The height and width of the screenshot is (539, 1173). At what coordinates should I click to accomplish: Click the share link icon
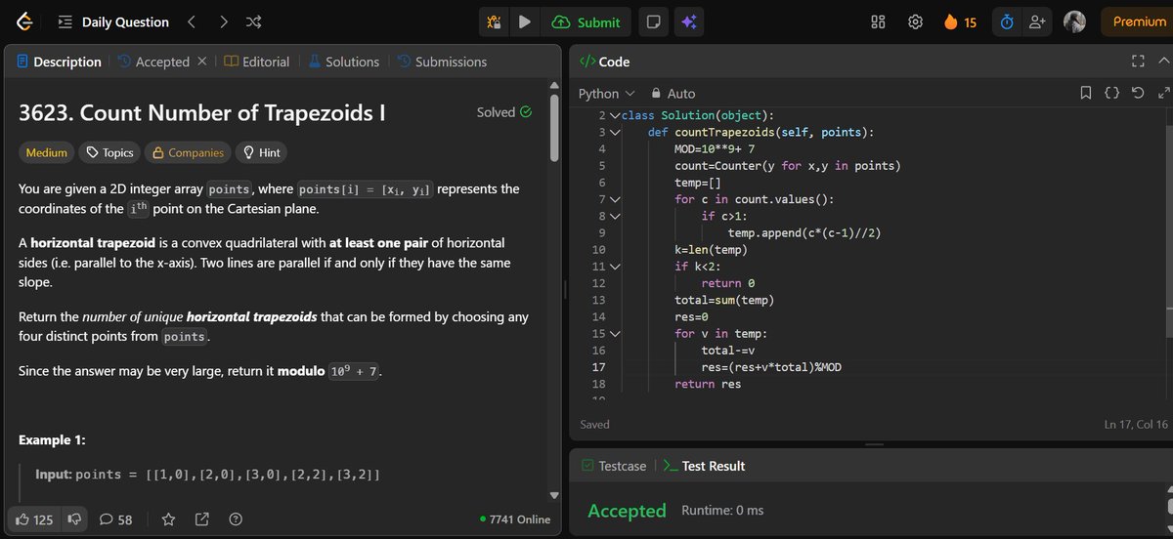pyautogui.click(x=201, y=519)
